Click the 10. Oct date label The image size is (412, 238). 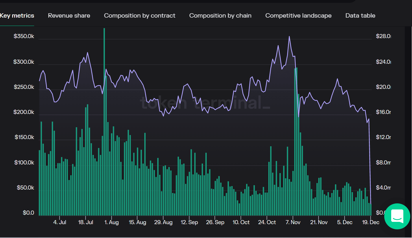tap(241, 222)
